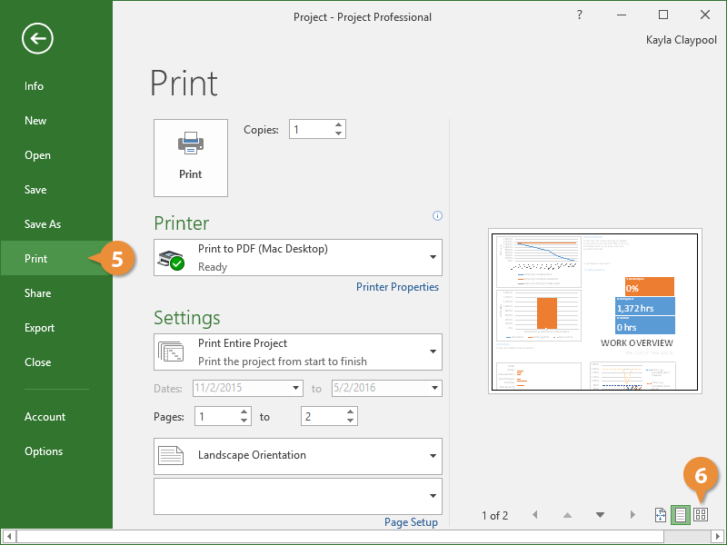
Task: Click the Help question mark icon
Action: coord(580,15)
